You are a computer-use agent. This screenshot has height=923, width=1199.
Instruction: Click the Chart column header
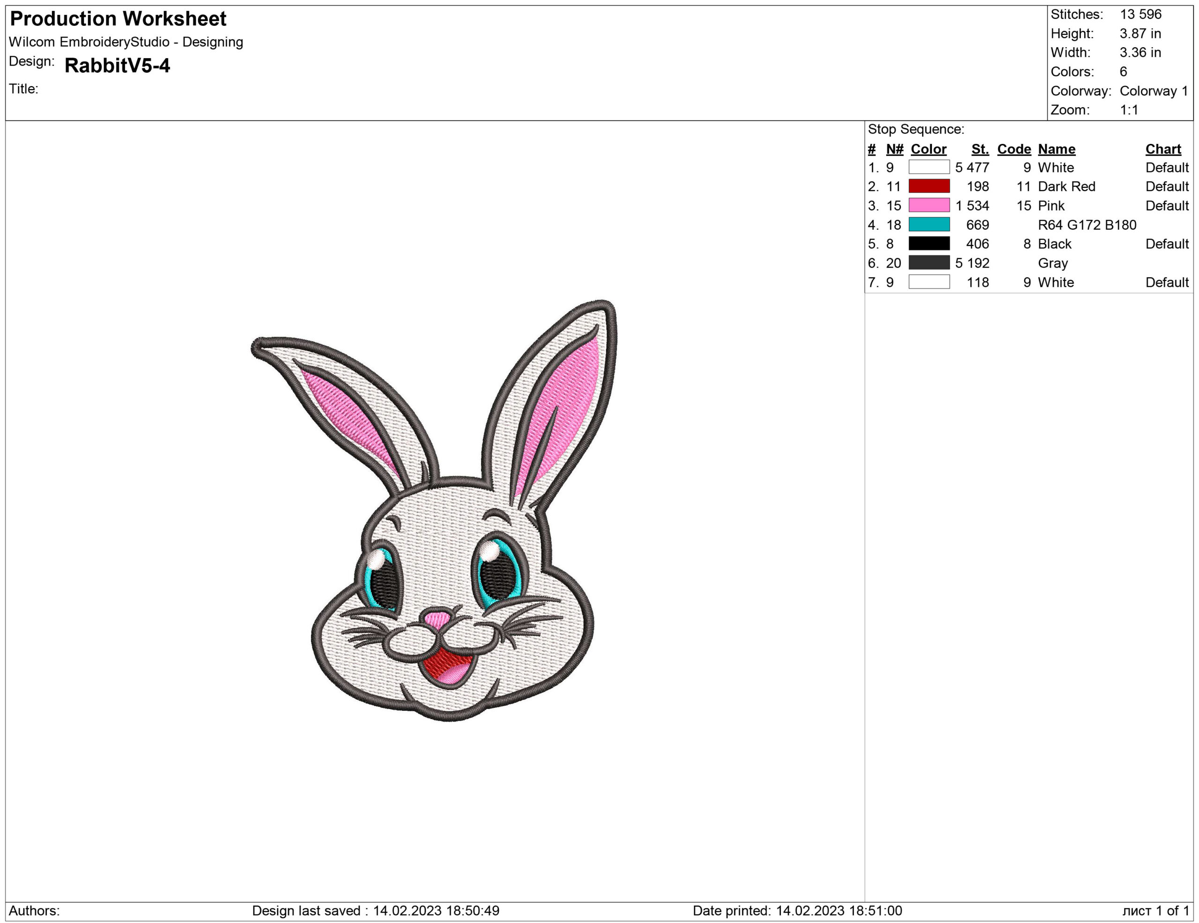1163,149
